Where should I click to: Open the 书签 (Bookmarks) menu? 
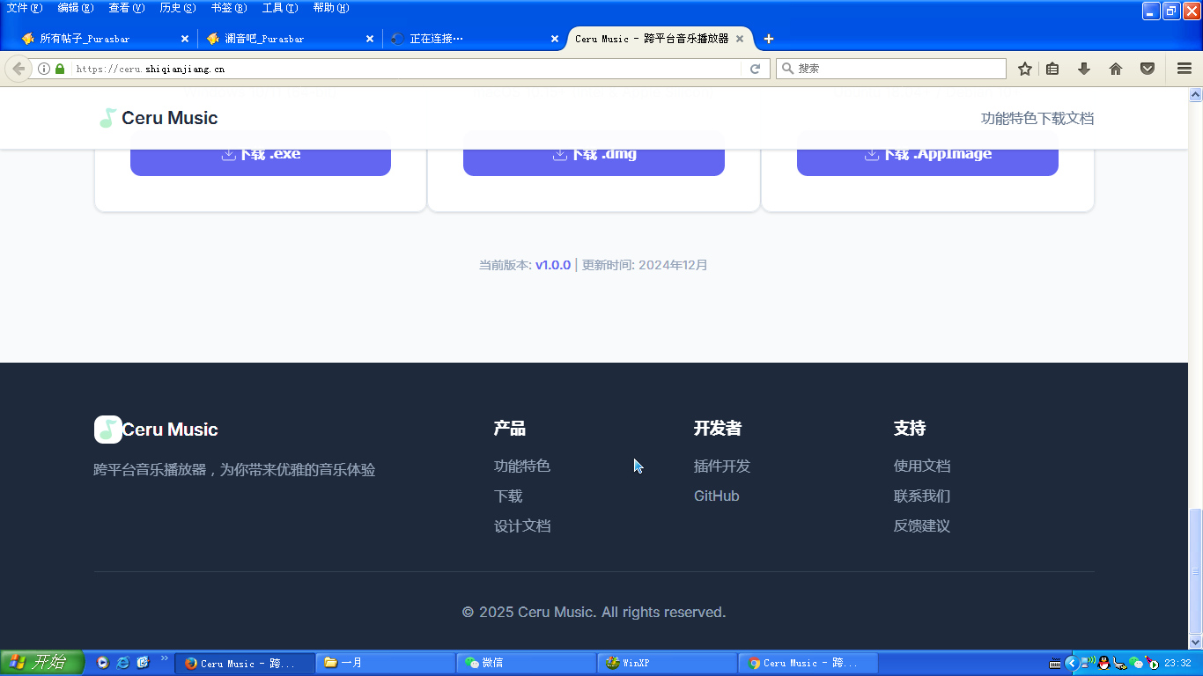(228, 8)
